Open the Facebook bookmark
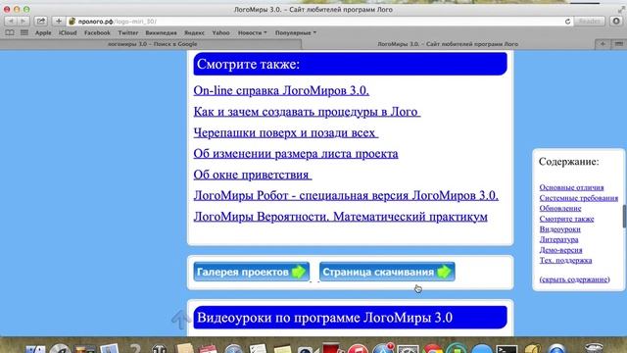Viewport: 627px width, 353px height. [x=97, y=32]
